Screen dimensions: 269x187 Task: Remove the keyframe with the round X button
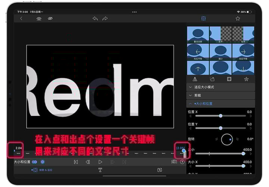click(43, 162)
